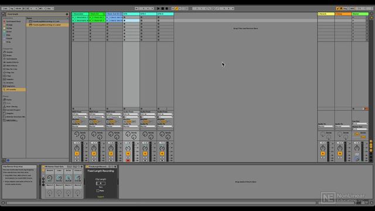Click the blue track 3 title bar
This screenshot has height=211, width=375.
coord(114,14)
